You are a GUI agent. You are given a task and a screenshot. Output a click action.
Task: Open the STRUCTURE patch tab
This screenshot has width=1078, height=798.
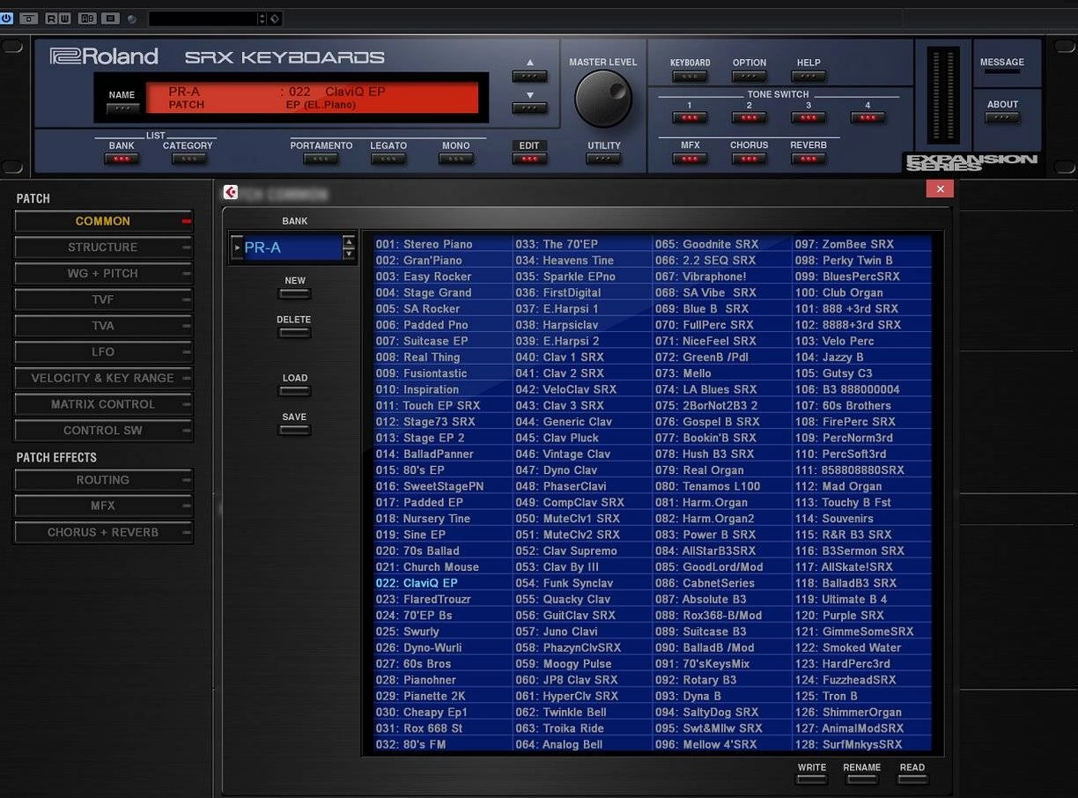103,248
